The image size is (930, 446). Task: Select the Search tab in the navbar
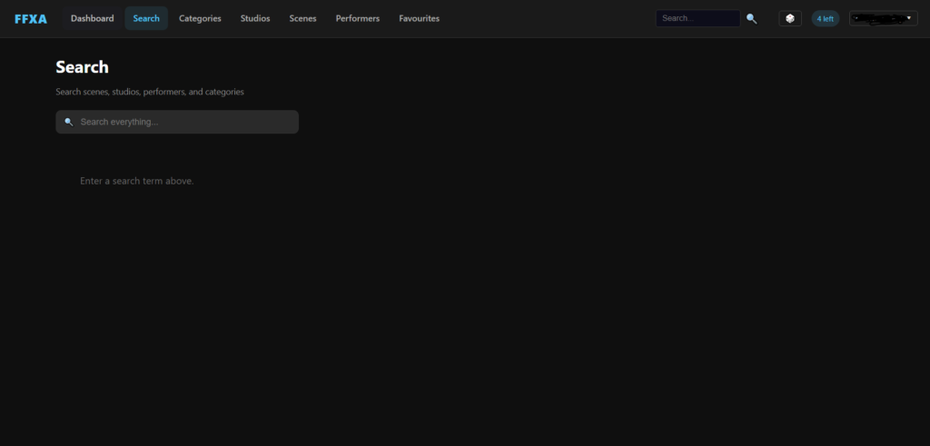click(x=146, y=18)
